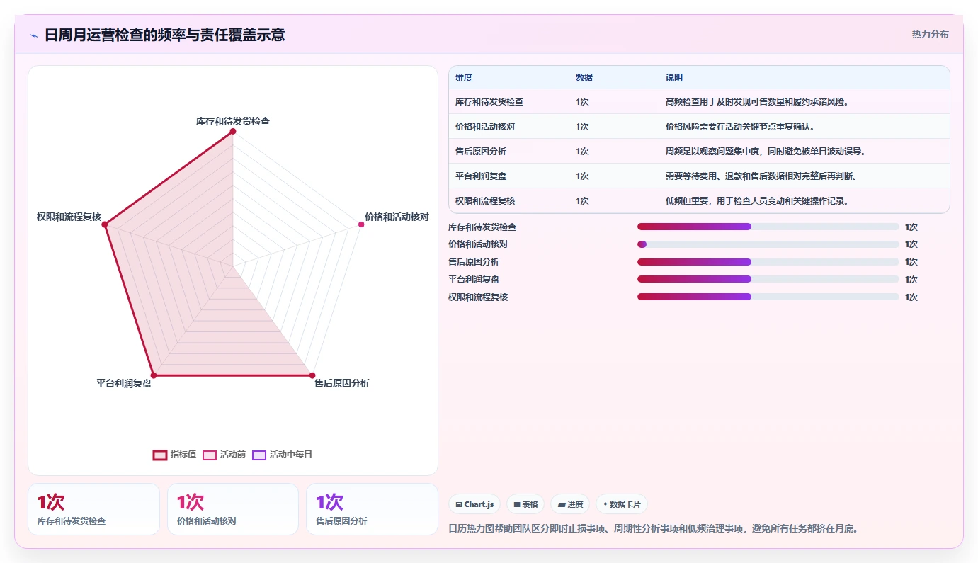The image size is (978, 563).
Task: Click the radar point at 库存和待发货检查
Action: 233,130
